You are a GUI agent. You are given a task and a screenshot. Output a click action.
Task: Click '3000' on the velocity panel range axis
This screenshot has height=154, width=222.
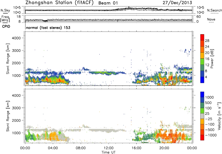pos(16,108)
